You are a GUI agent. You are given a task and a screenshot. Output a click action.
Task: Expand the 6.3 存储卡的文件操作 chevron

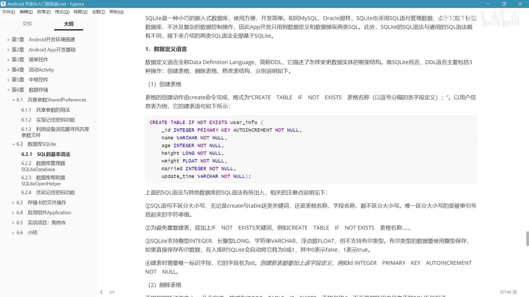[x=13, y=203]
